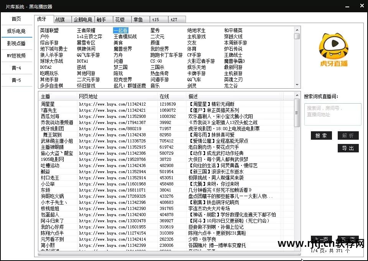Open the 首页 sidebar section
This screenshot has height=261, width=368.
[x=16, y=19]
